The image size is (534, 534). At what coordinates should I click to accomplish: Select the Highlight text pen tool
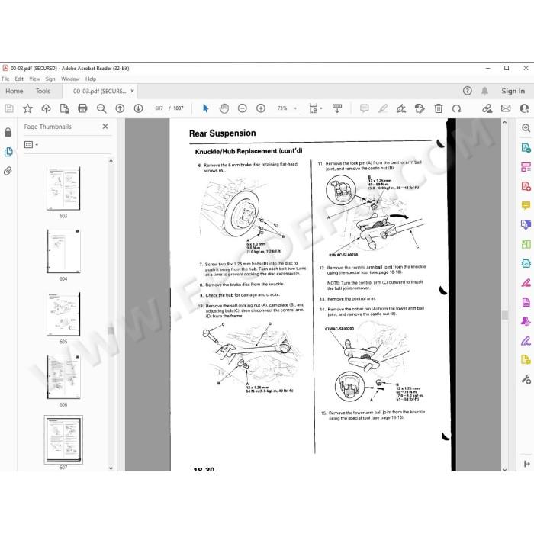pos(383,108)
